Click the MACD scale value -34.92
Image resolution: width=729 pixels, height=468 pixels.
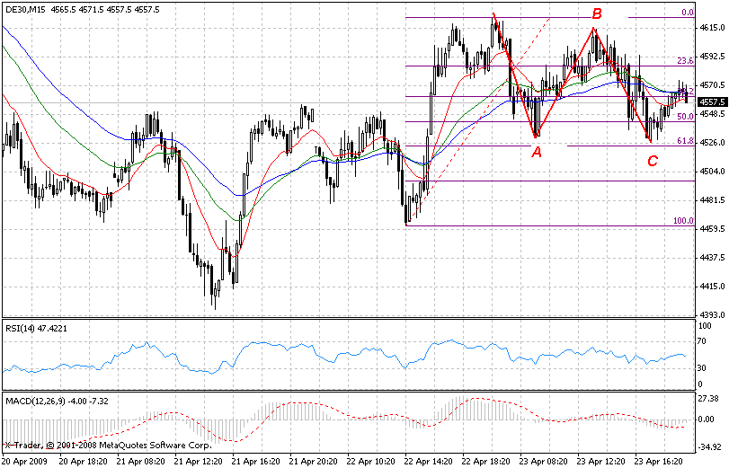click(x=709, y=447)
